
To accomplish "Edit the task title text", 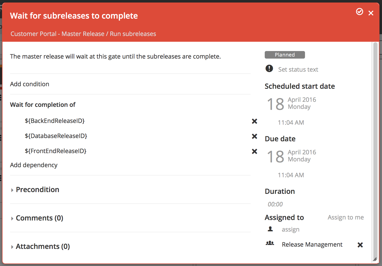I will point(74,16).
